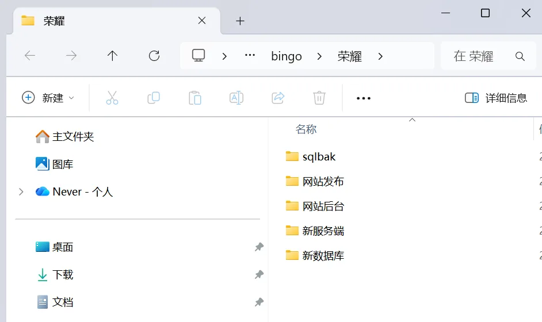Click the pin icon beside 文档

pos(259,302)
